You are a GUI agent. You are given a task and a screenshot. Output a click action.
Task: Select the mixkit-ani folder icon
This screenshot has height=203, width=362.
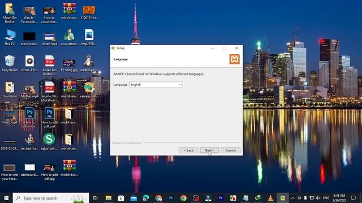[x=69, y=142]
